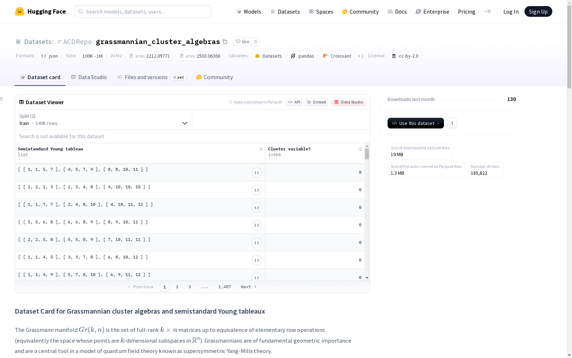Focus the search models, datasets, users field
This screenshot has height=358, width=572.
(x=143, y=11)
